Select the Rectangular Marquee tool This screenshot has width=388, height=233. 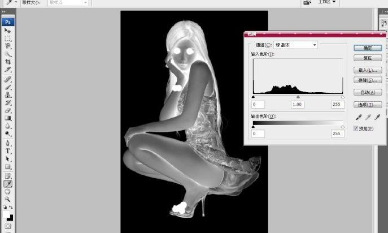click(x=7, y=38)
